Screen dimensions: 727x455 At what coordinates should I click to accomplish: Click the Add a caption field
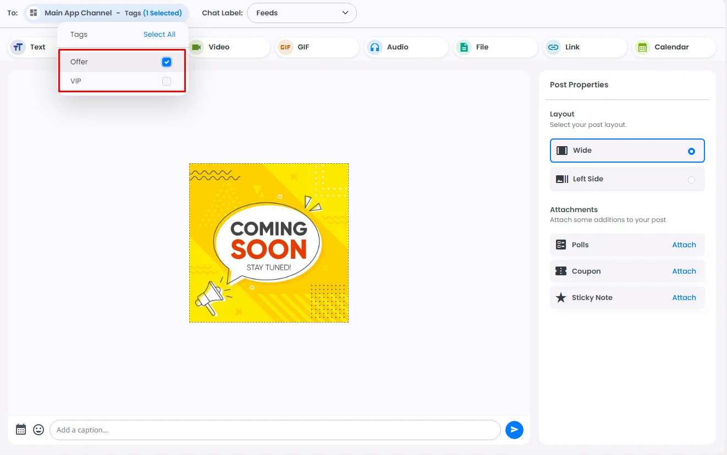point(275,430)
